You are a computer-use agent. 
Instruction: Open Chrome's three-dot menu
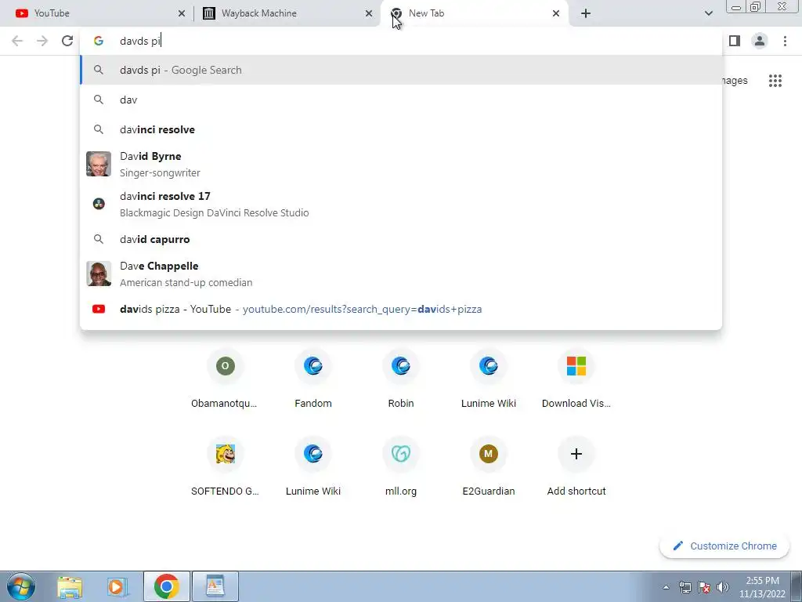pyautogui.click(x=785, y=41)
